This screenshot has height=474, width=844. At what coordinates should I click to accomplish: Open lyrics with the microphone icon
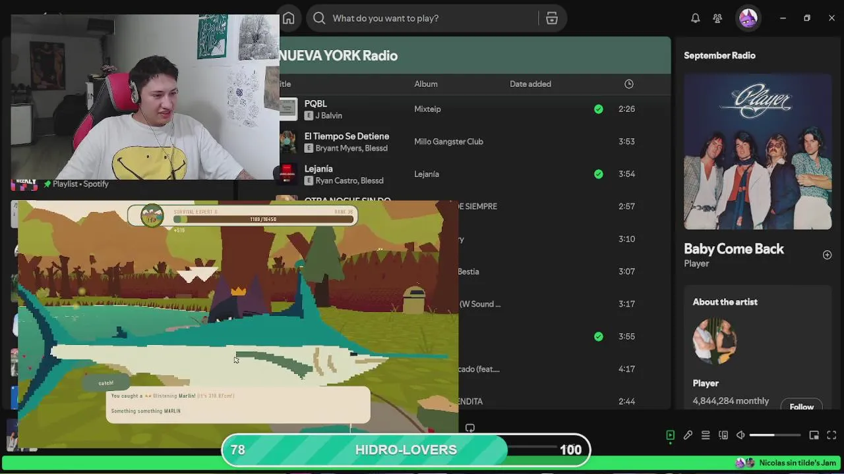click(688, 435)
